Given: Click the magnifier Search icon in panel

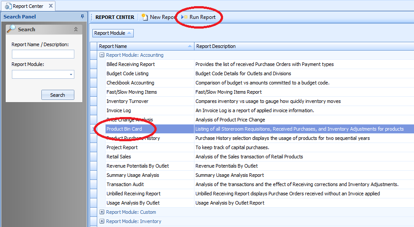Looking at the screenshot, I should (11, 29).
